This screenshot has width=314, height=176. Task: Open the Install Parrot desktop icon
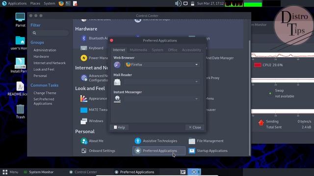coord(19,65)
